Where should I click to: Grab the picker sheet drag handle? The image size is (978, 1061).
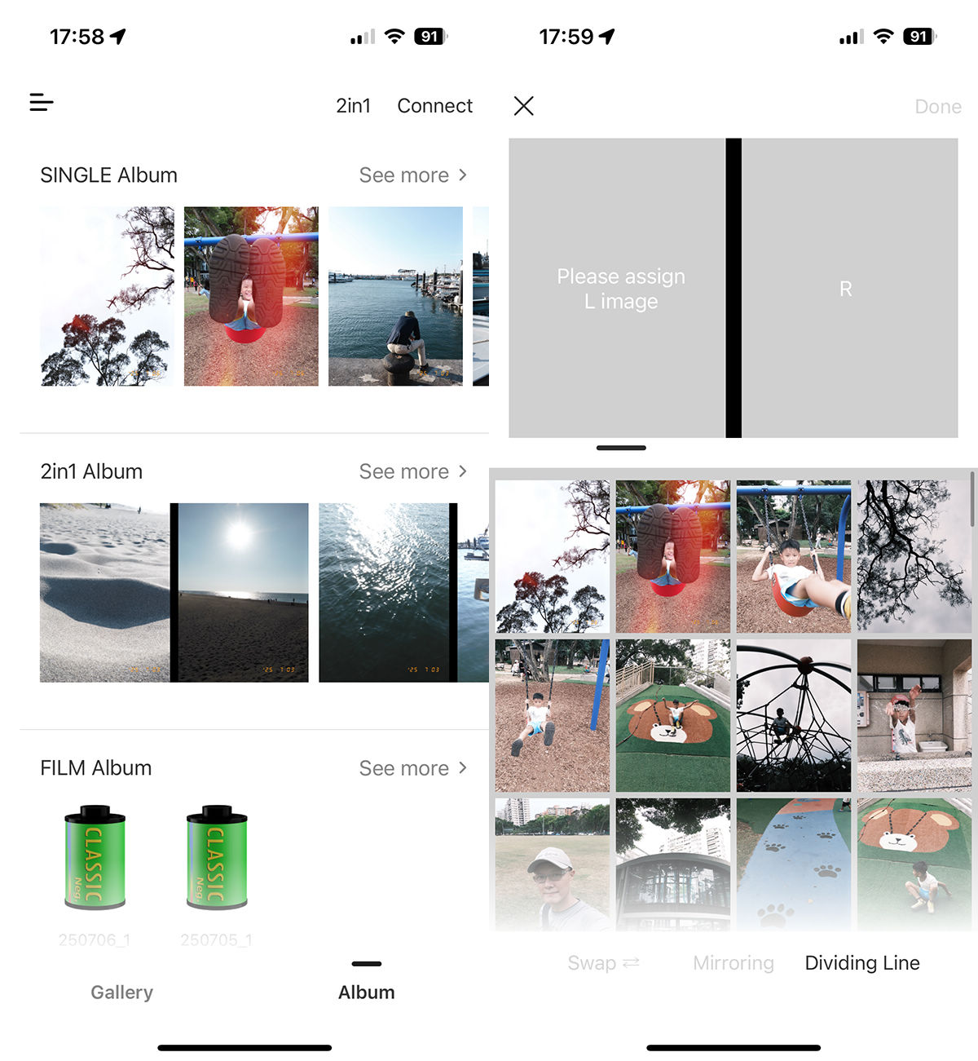click(x=621, y=448)
